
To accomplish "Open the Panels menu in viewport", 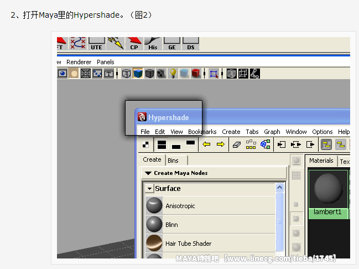I will coord(105,62).
